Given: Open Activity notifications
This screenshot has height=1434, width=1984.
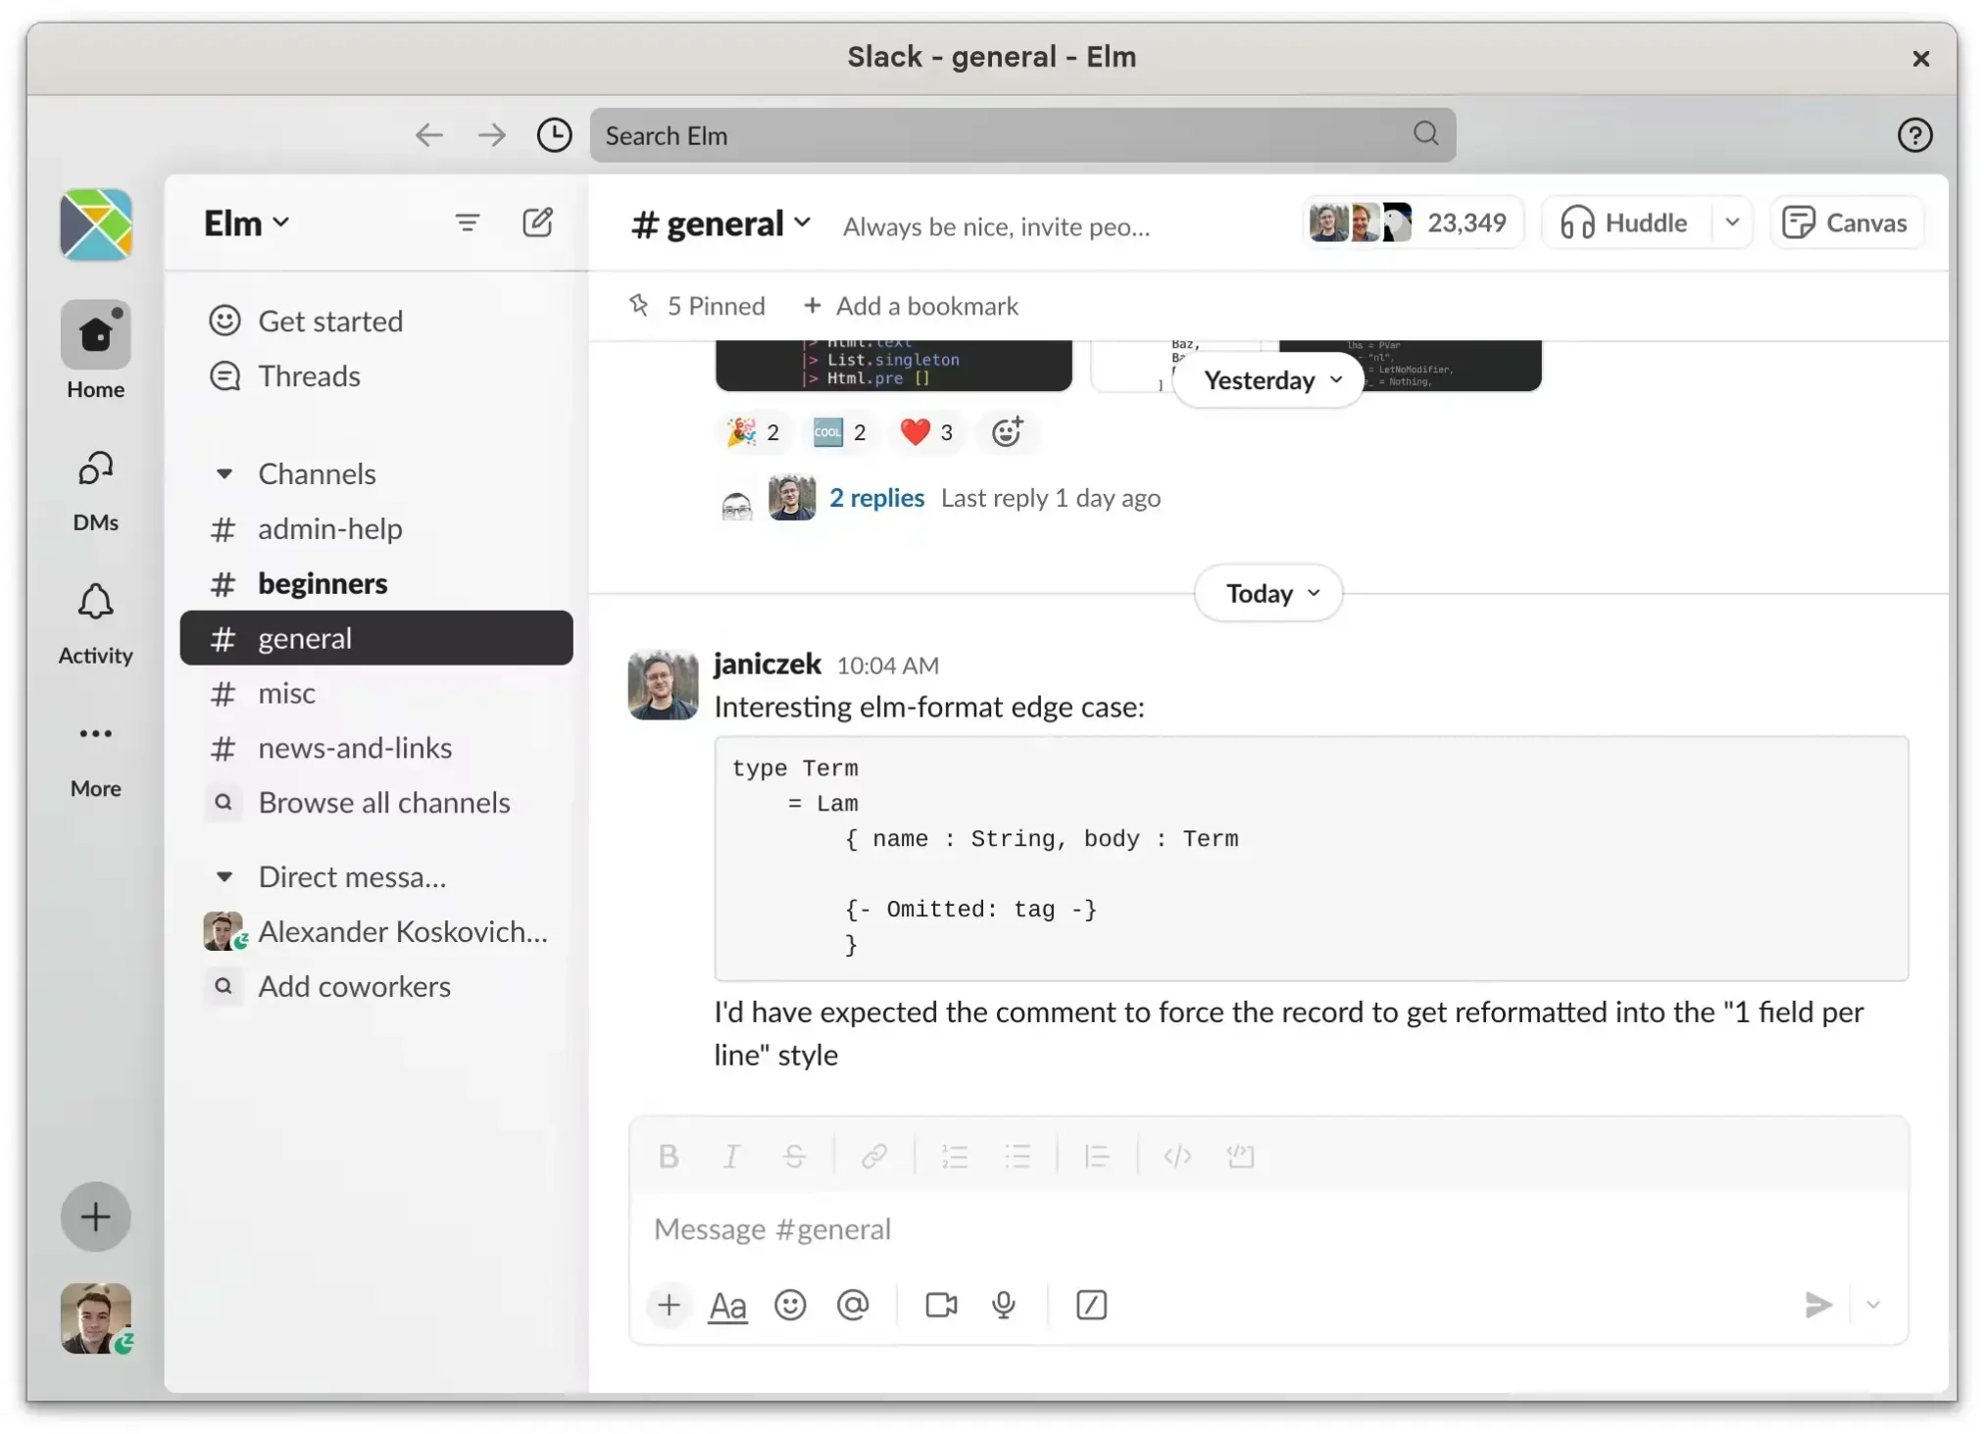Looking at the screenshot, I should (x=96, y=623).
